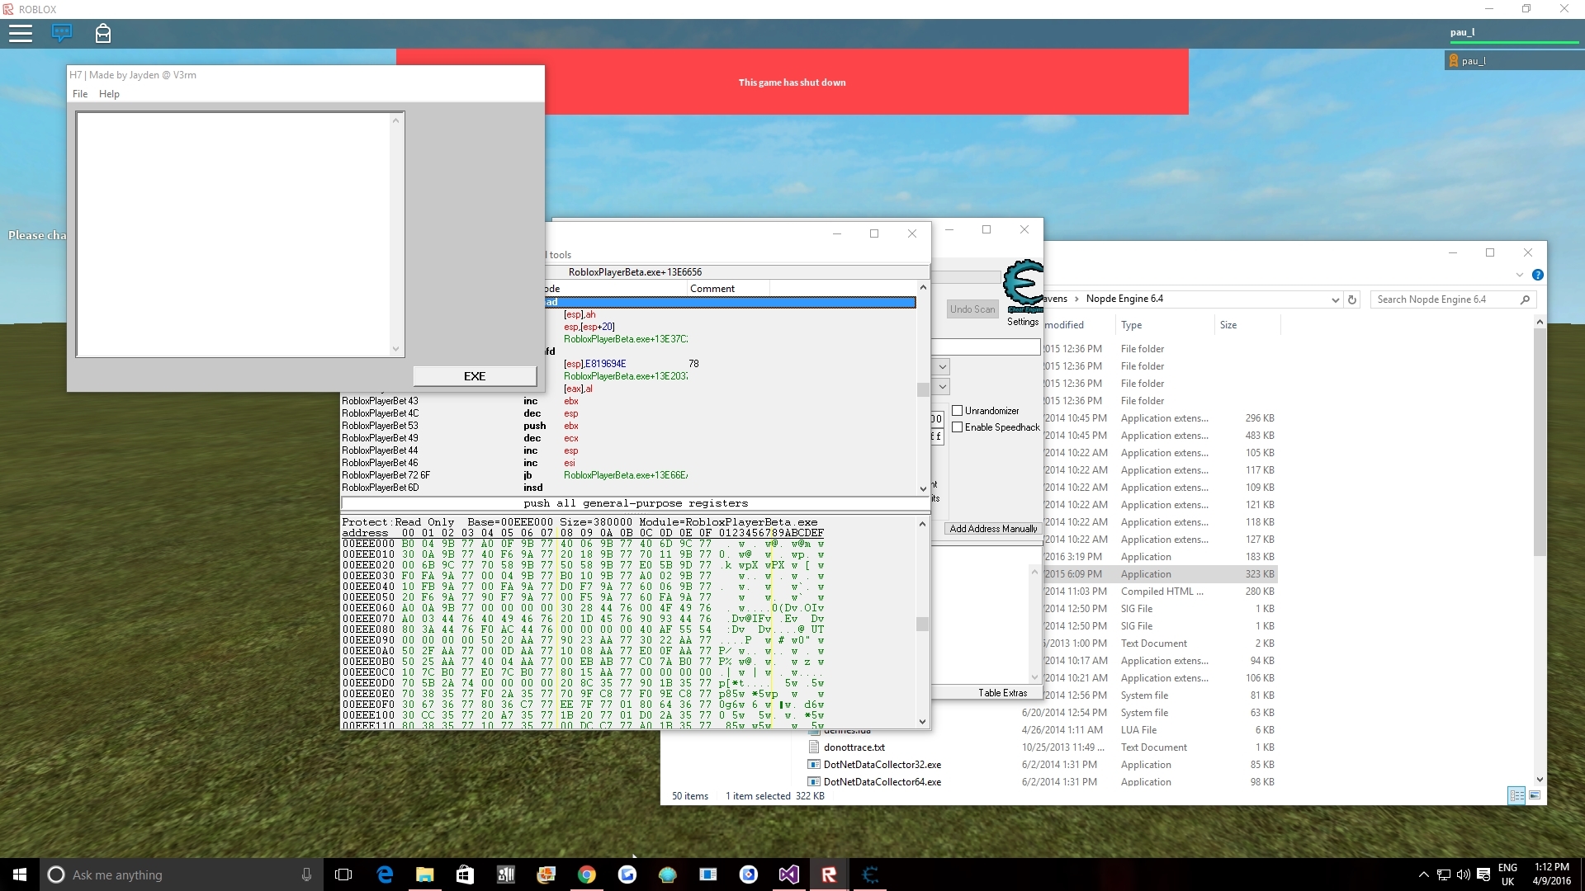
Task: Click pau_l name in Roblox leaderboard
Action: point(1474,61)
